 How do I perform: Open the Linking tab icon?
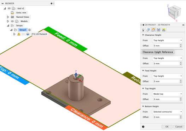164,30
